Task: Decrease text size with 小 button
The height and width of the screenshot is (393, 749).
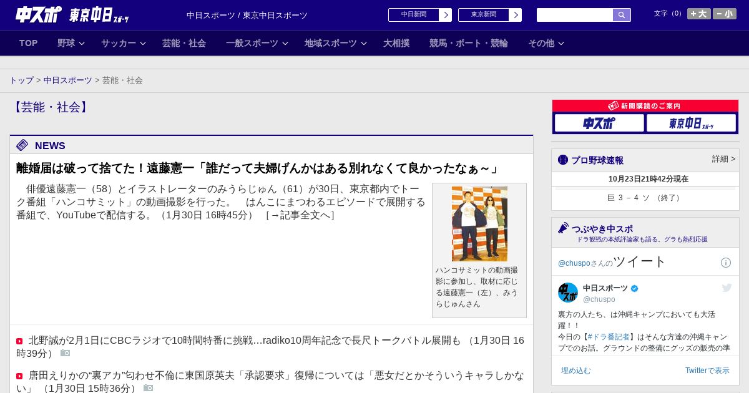Action: [x=725, y=14]
